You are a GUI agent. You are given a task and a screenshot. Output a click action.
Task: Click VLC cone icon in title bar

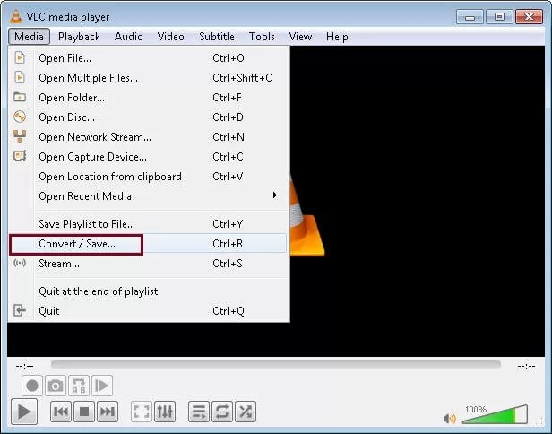pyautogui.click(x=16, y=16)
